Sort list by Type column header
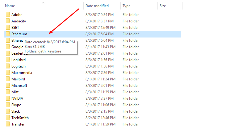Screen dimensions: 243x139 126,6
